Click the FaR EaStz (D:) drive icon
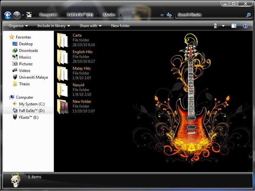Viewport: 255px width, 191px height. pyautogui.click(x=15, y=110)
